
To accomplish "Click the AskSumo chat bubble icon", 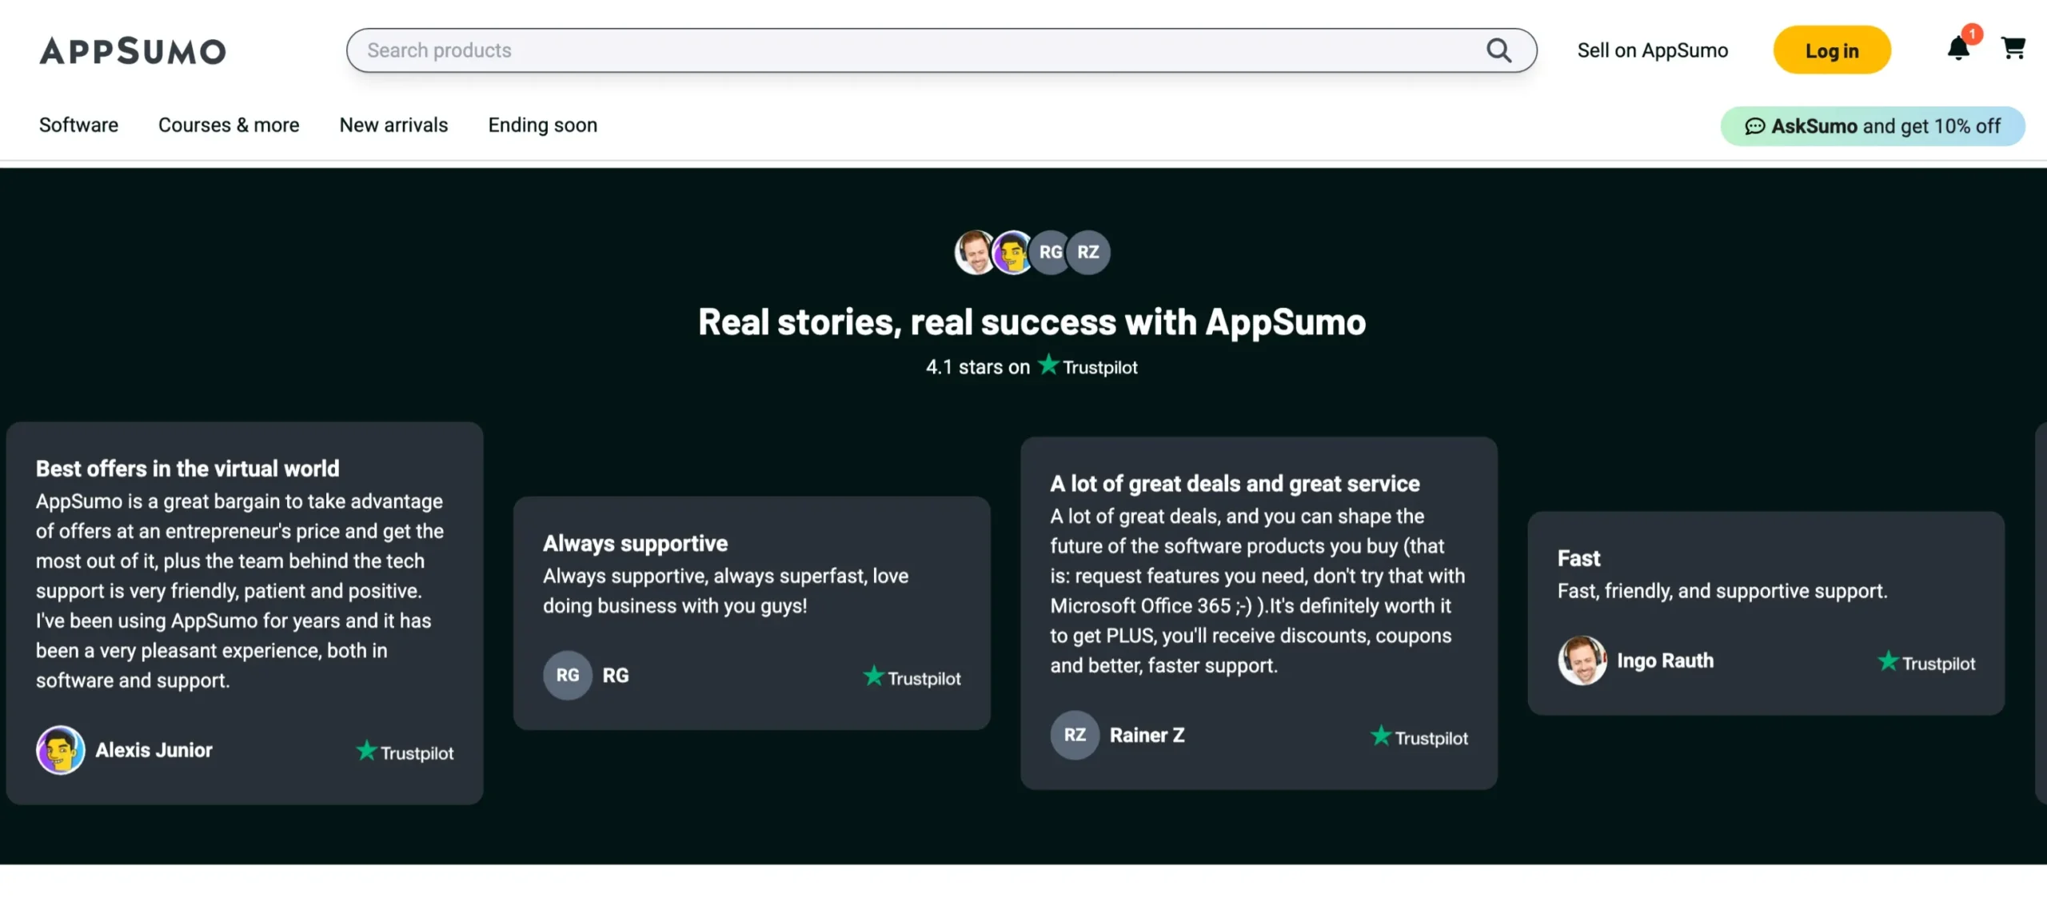I will click(1754, 126).
